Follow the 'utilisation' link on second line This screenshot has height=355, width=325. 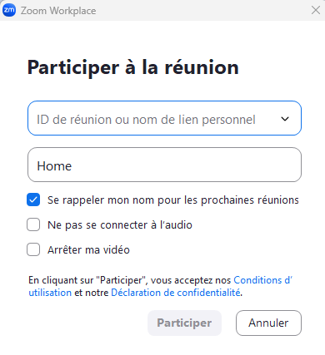[50, 293]
